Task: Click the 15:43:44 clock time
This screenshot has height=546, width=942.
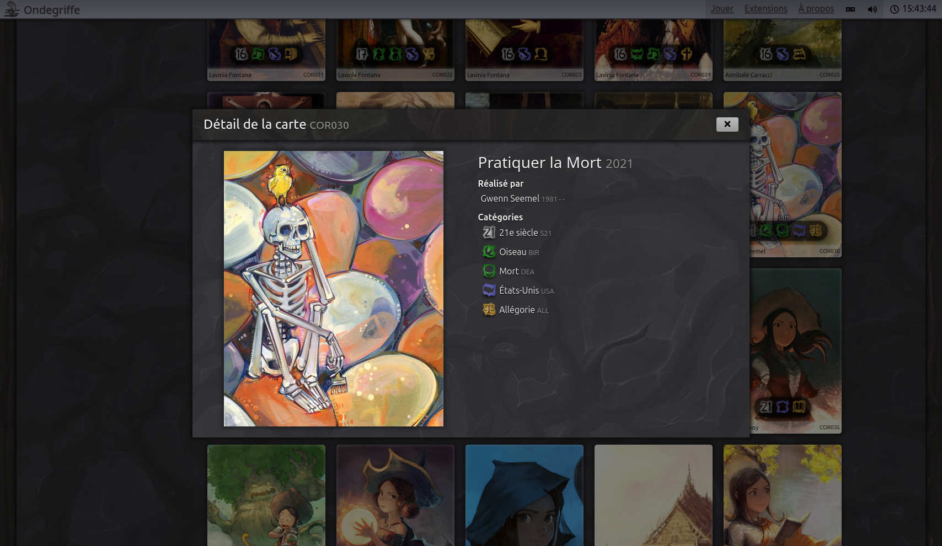Action: (x=919, y=9)
